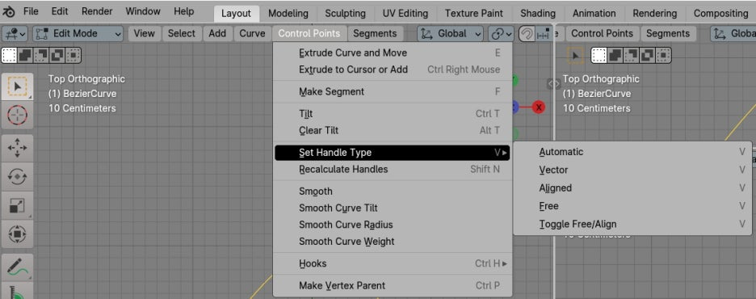Choose the Move tool
The width and height of the screenshot is (756, 299).
(x=17, y=148)
